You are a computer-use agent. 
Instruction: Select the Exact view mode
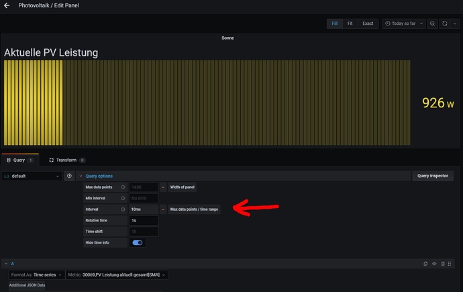368,23
